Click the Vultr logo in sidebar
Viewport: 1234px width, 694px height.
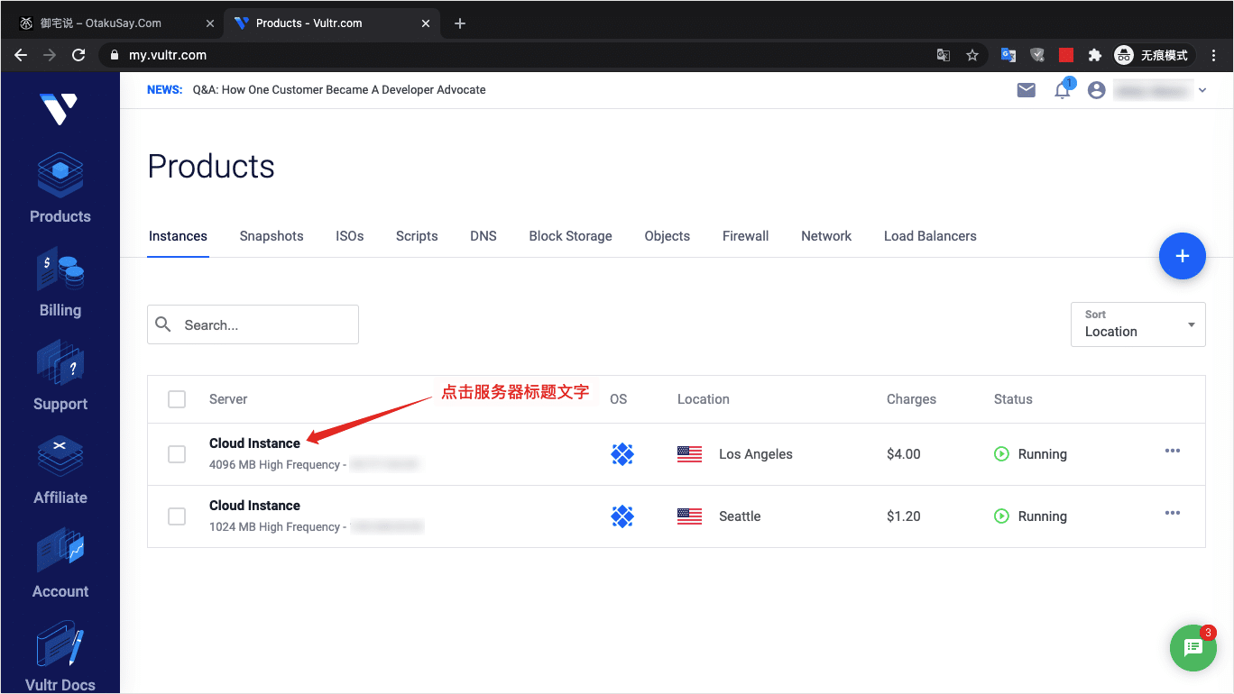[x=60, y=108]
